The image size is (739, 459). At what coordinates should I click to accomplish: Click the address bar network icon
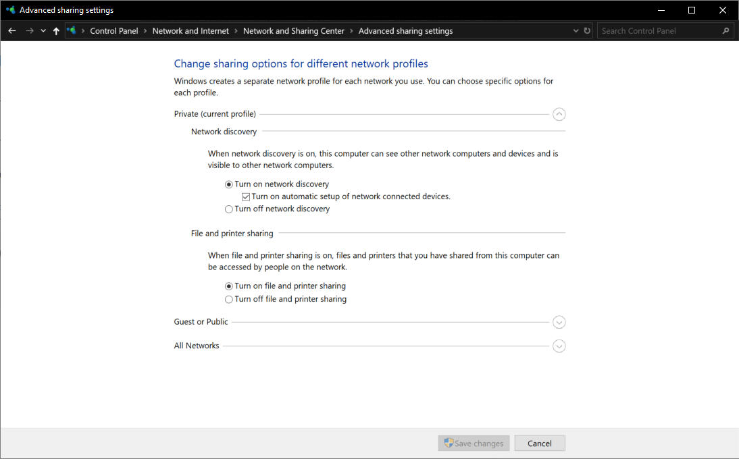[x=72, y=31]
